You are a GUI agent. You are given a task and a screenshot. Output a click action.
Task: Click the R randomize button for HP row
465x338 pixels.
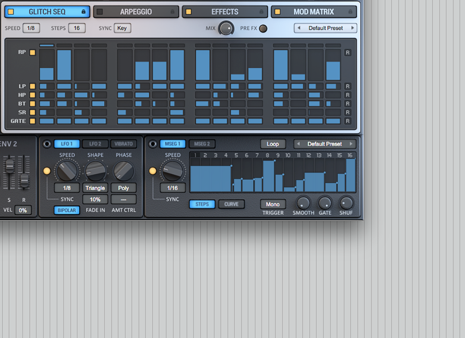click(348, 95)
